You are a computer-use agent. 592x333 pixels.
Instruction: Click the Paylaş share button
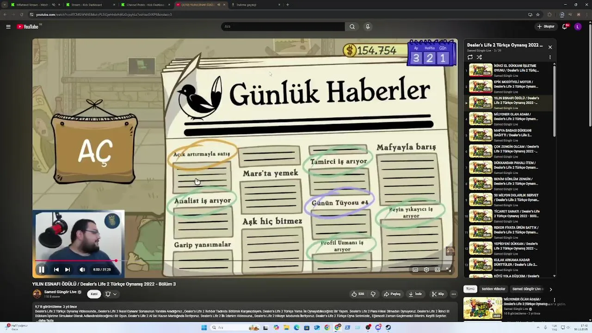393,294
